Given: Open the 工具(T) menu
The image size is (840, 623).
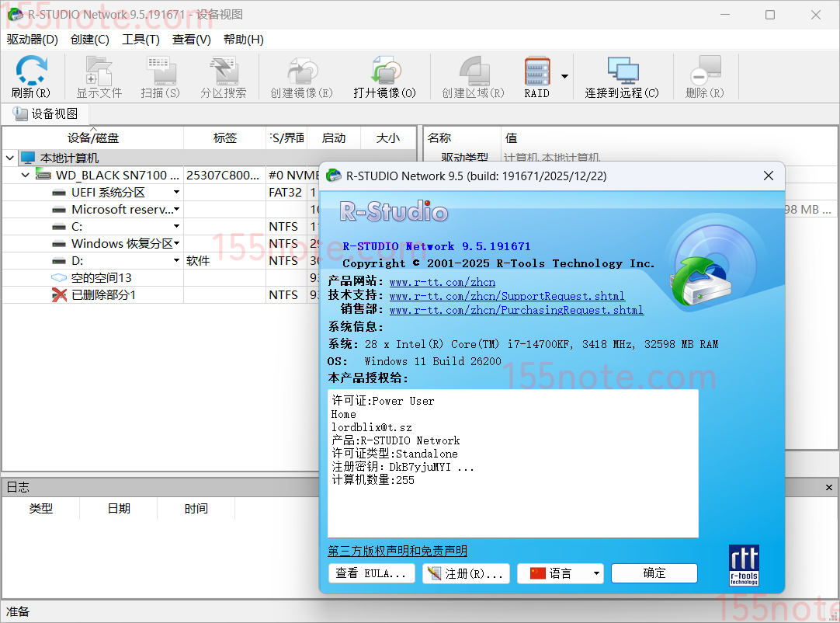Looking at the screenshot, I should [x=141, y=40].
